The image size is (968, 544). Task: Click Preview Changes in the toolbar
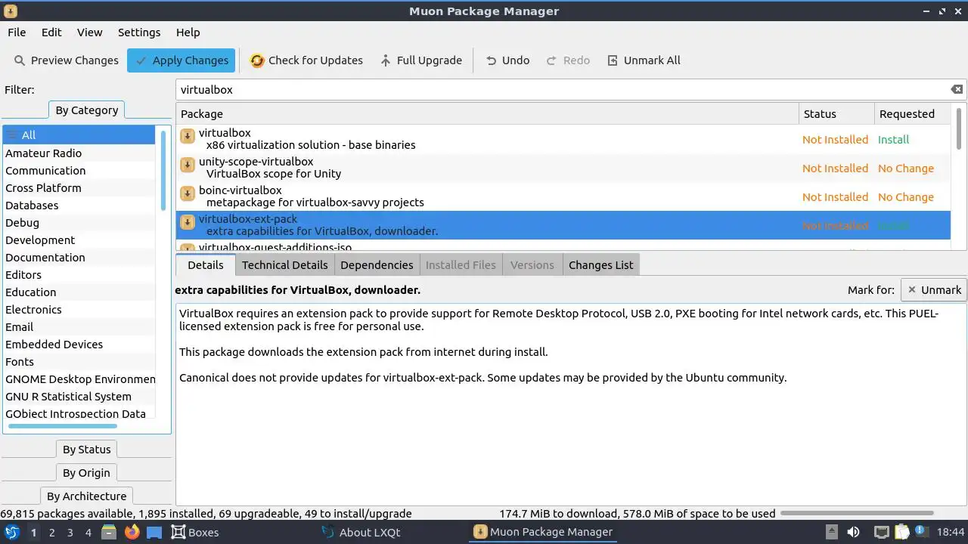(x=66, y=60)
